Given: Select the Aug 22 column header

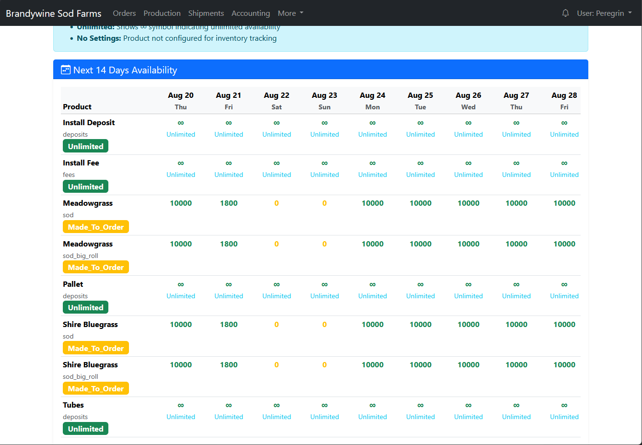Looking at the screenshot, I should (277, 101).
